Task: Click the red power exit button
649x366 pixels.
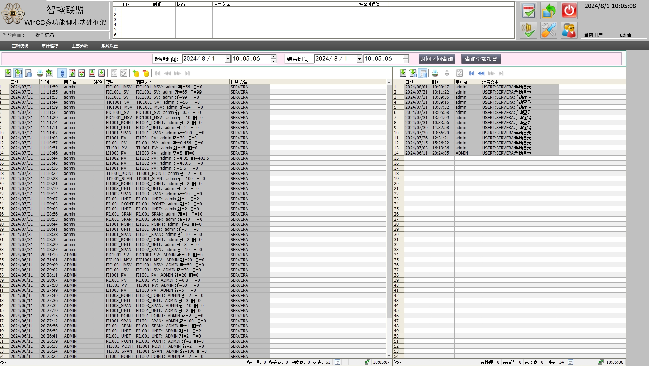Action: click(x=569, y=11)
